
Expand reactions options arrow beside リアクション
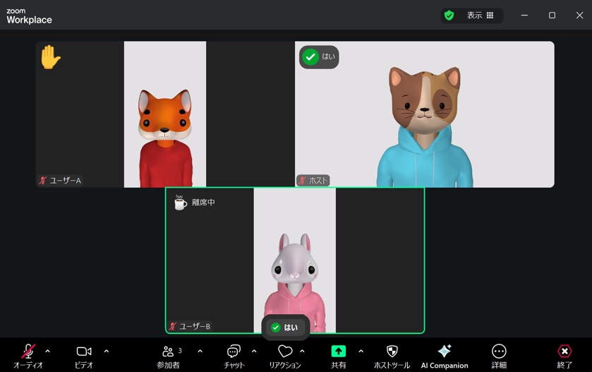[303, 352]
